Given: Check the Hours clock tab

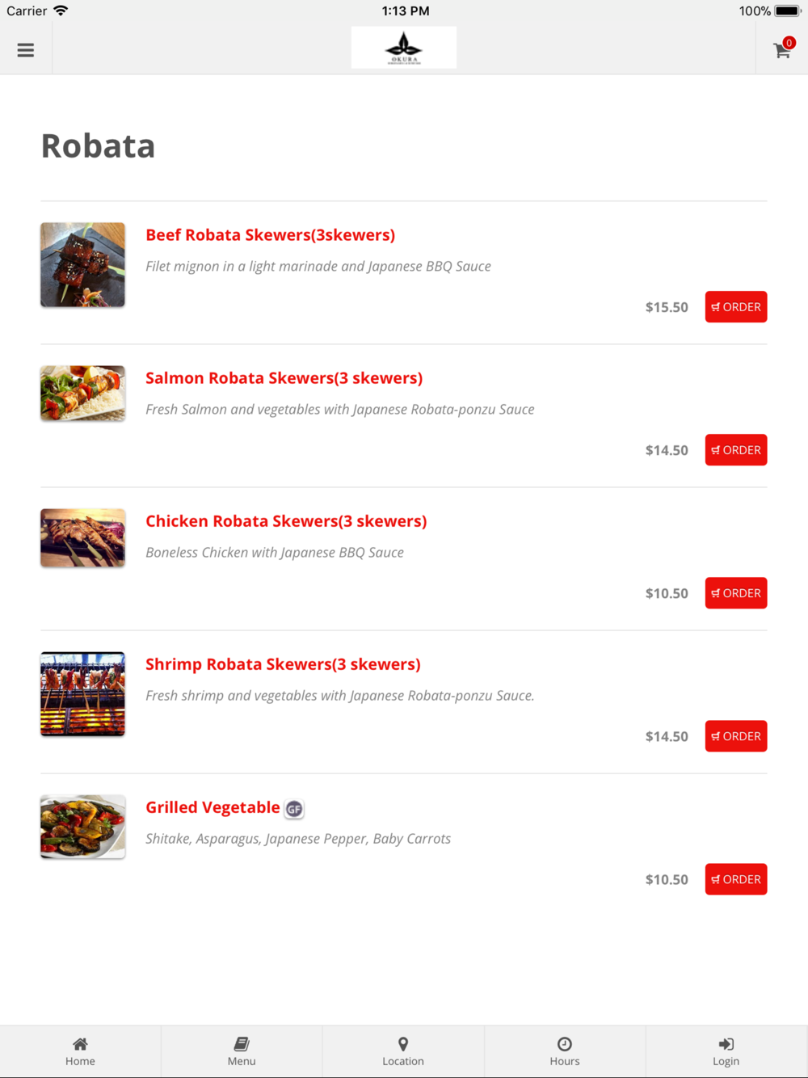Looking at the screenshot, I should (565, 1051).
